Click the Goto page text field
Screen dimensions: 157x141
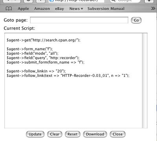[79, 20]
